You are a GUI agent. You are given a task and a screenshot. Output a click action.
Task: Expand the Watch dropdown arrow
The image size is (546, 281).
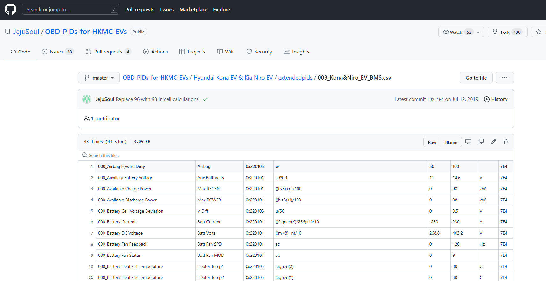(478, 32)
